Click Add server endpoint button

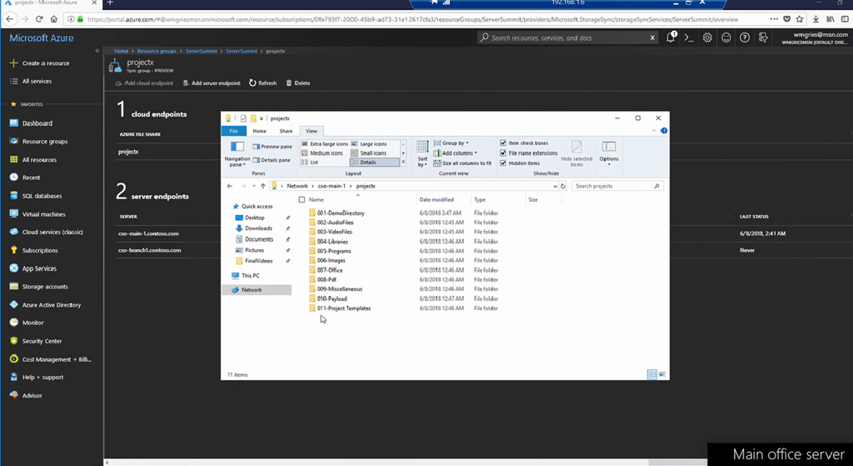212,83
